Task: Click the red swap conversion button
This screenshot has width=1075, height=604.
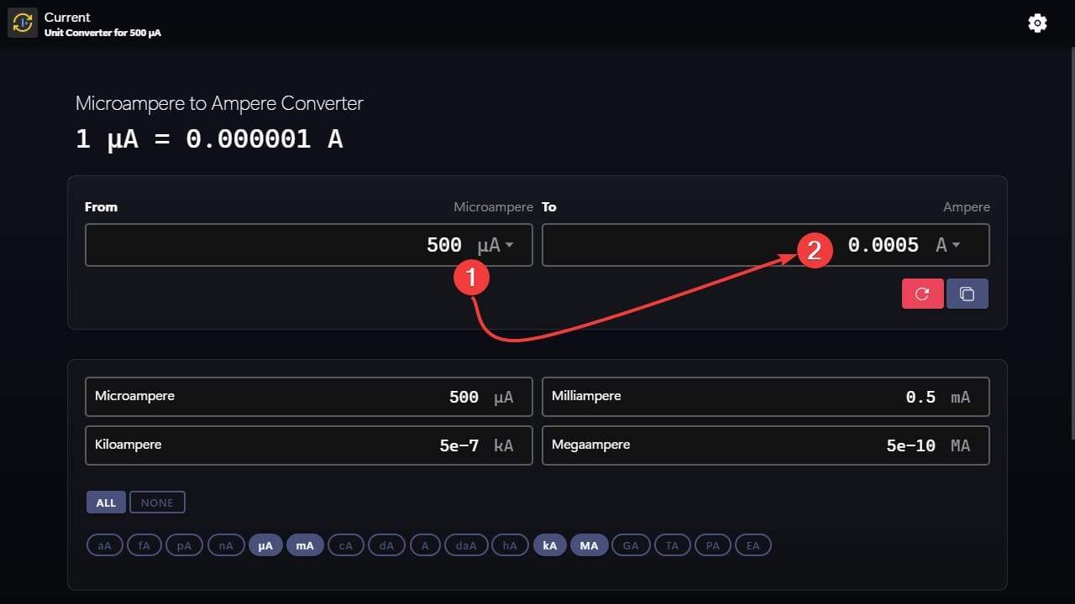Action: (922, 293)
